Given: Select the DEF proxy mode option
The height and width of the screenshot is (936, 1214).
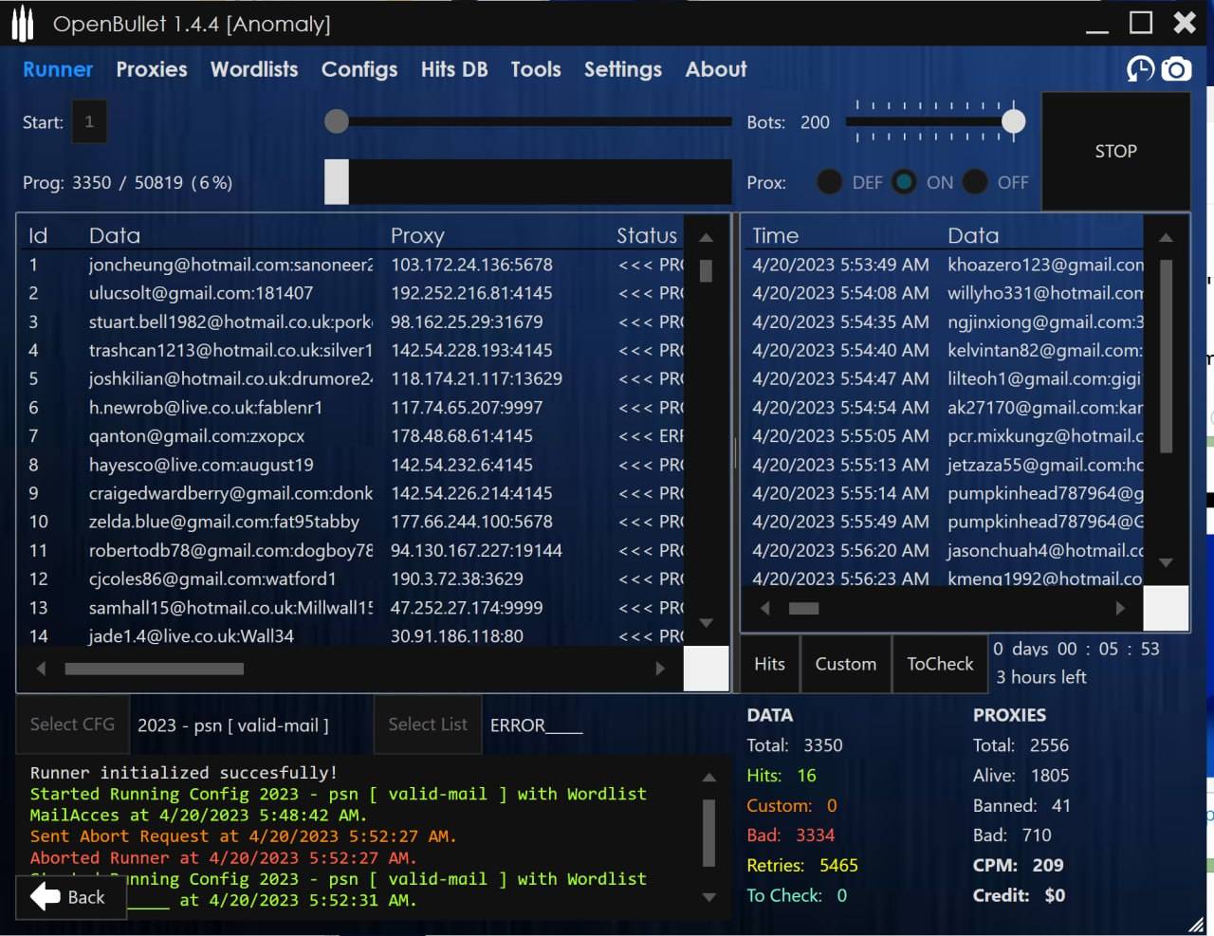Looking at the screenshot, I should (829, 182).
